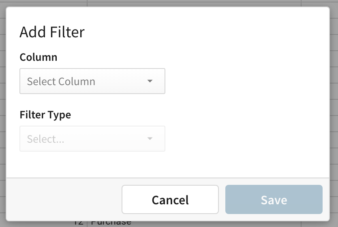Select the Purchase cell behind the dialog
The image size is (338, 227).
[x=111, y=223]
